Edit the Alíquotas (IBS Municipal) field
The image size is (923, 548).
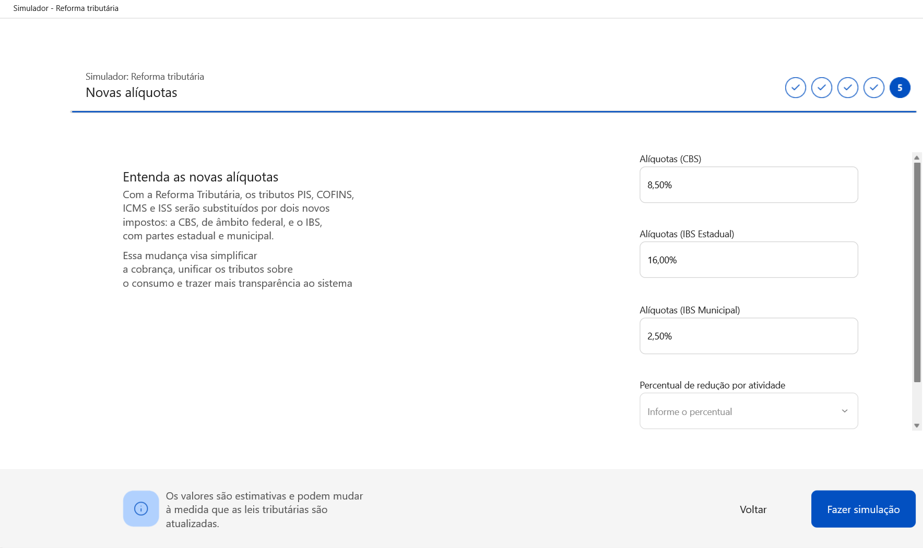pos(749,336)
